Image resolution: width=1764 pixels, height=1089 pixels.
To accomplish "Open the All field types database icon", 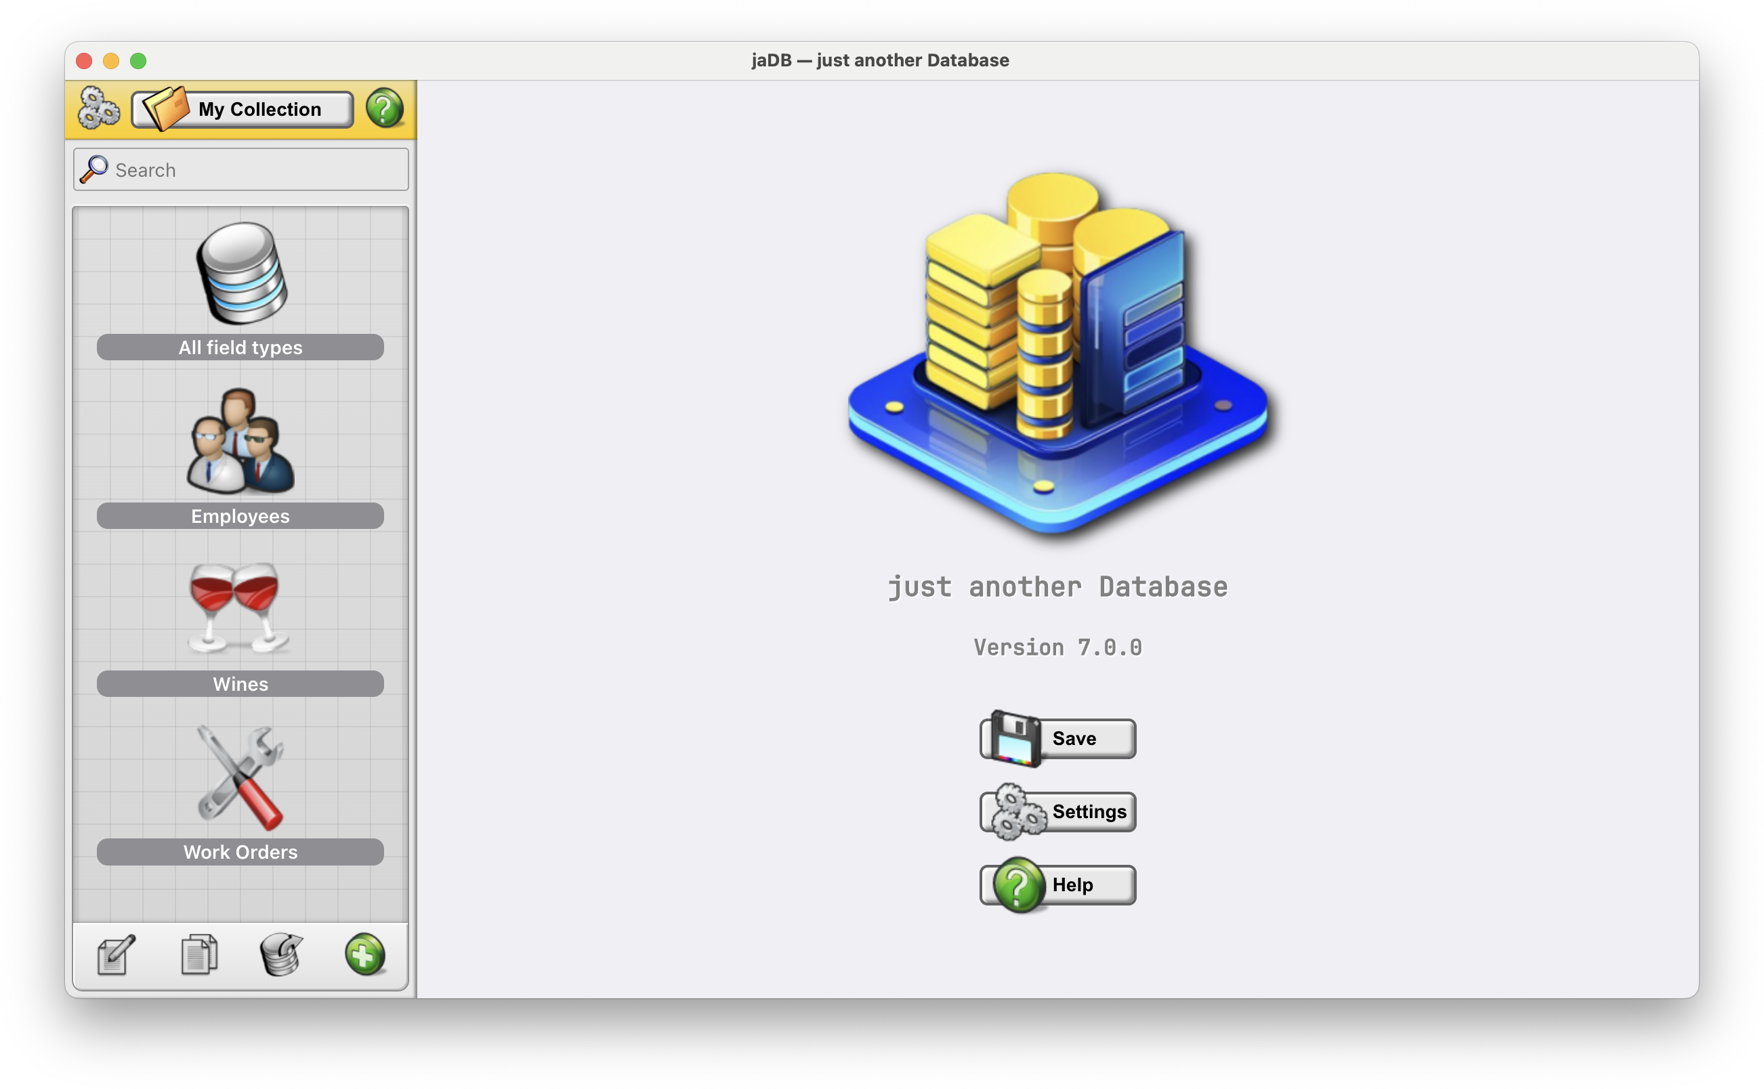I will (241, 273).
